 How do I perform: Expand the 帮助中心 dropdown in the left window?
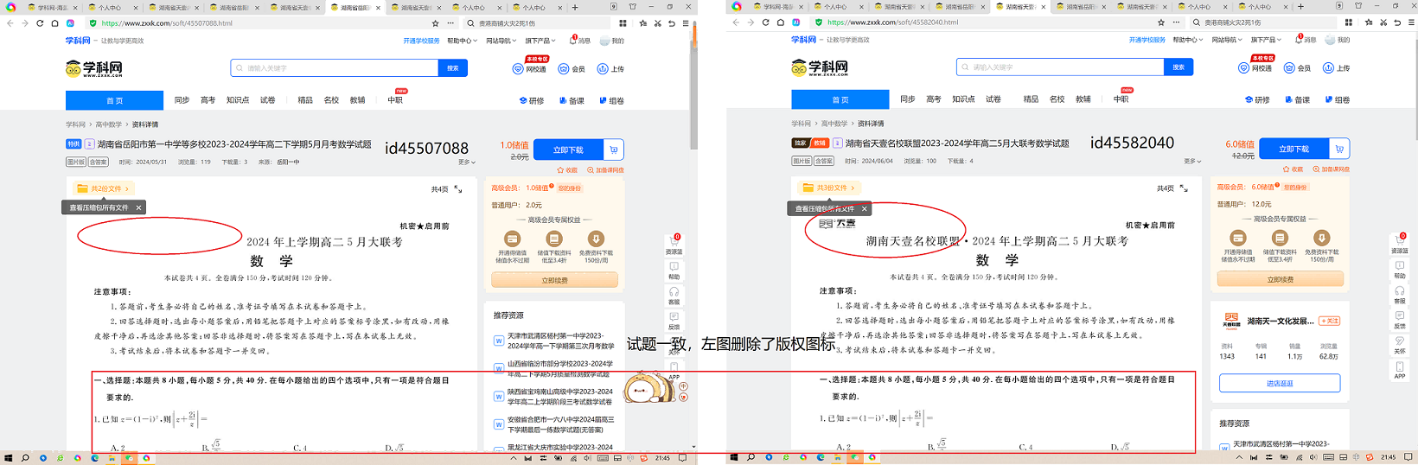[462, 41]
